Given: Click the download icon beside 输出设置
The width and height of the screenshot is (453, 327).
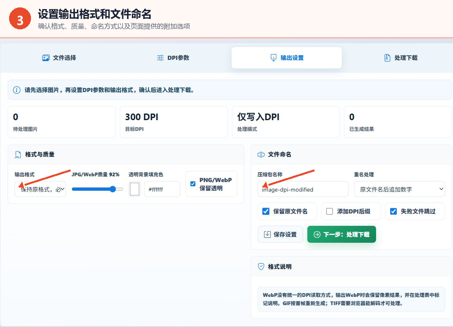Looking at the screenshot, I should (273, 58).
